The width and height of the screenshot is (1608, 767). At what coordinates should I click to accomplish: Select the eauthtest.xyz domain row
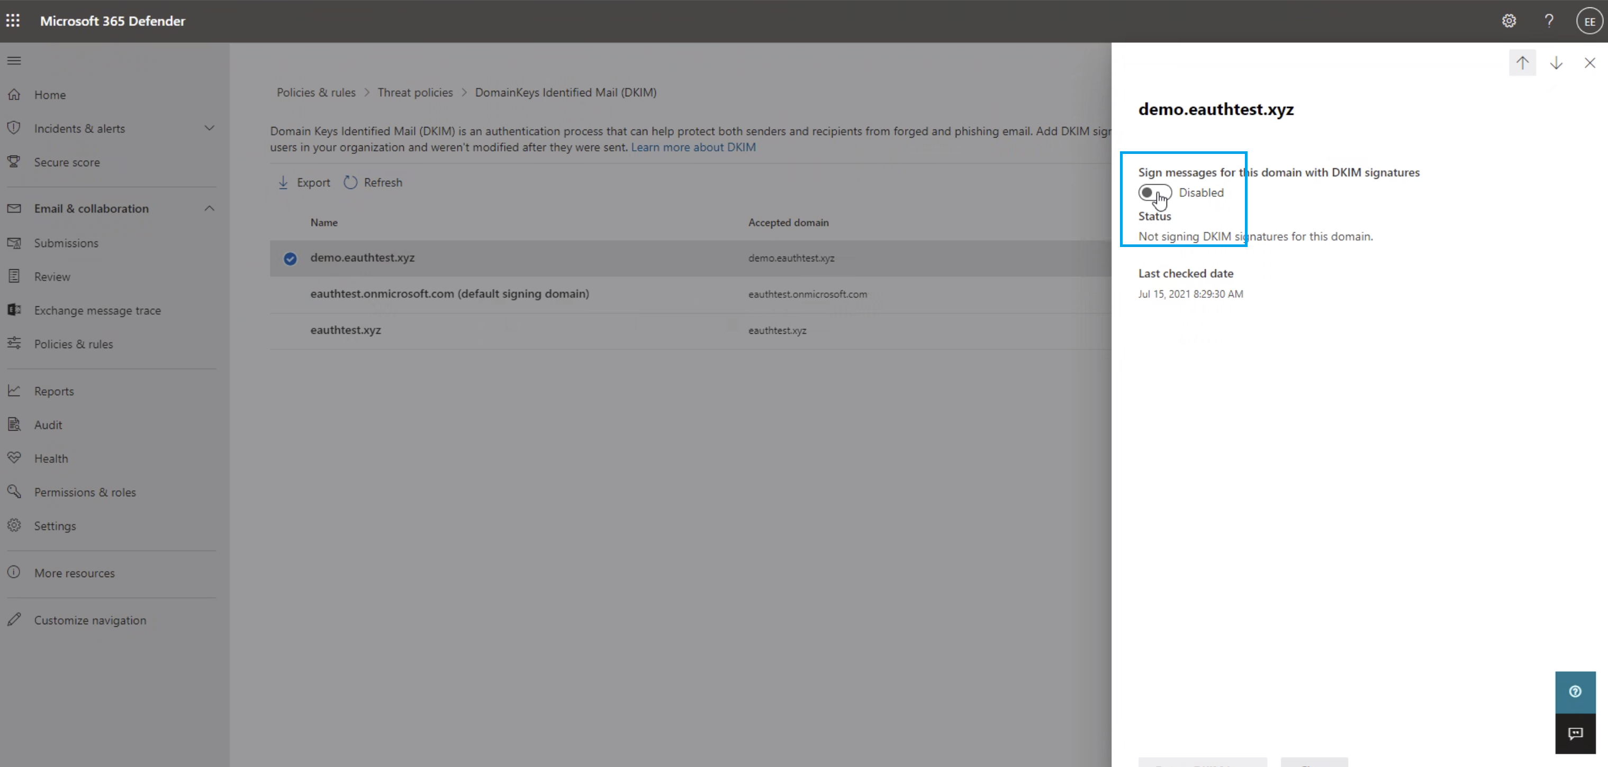click(690, 330)
